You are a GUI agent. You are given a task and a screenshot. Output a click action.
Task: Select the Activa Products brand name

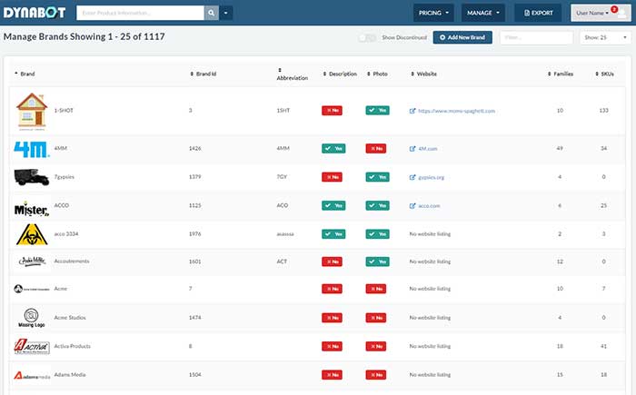click(72, 346)
